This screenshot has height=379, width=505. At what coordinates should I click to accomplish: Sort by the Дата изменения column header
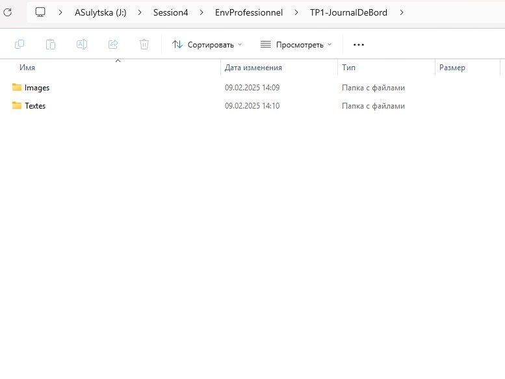tap(253, 68)
